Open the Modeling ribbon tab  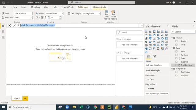click(x=35, y=7)
